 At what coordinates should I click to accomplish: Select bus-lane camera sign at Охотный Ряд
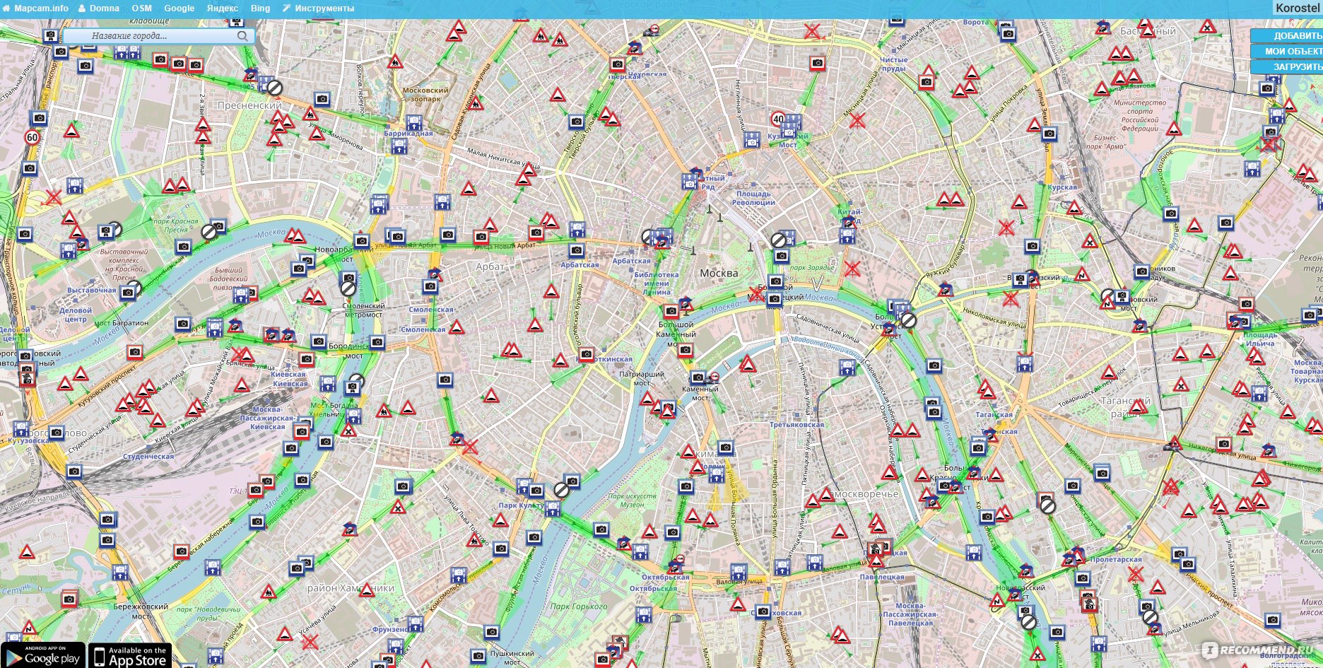[690, 181]
